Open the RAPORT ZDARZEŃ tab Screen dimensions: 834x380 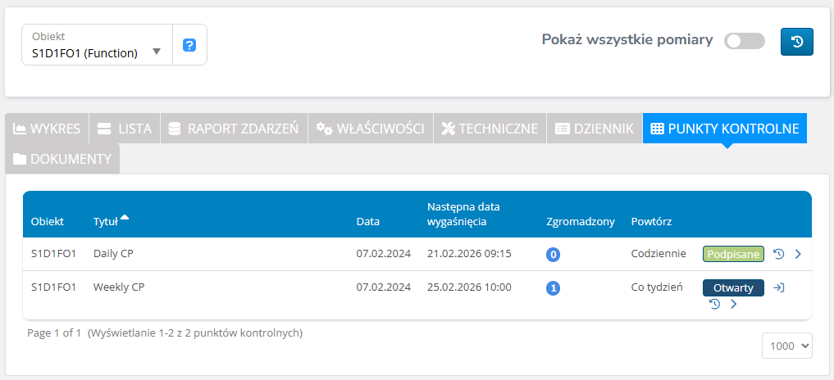[234, 128]
